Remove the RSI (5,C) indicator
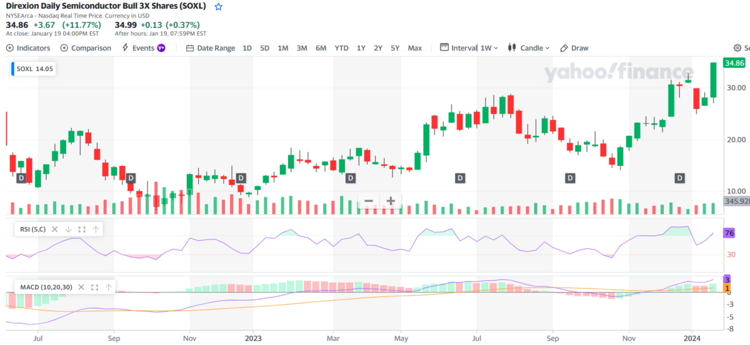Viewport: 750px width, 345px height. [x=55, y=229]
